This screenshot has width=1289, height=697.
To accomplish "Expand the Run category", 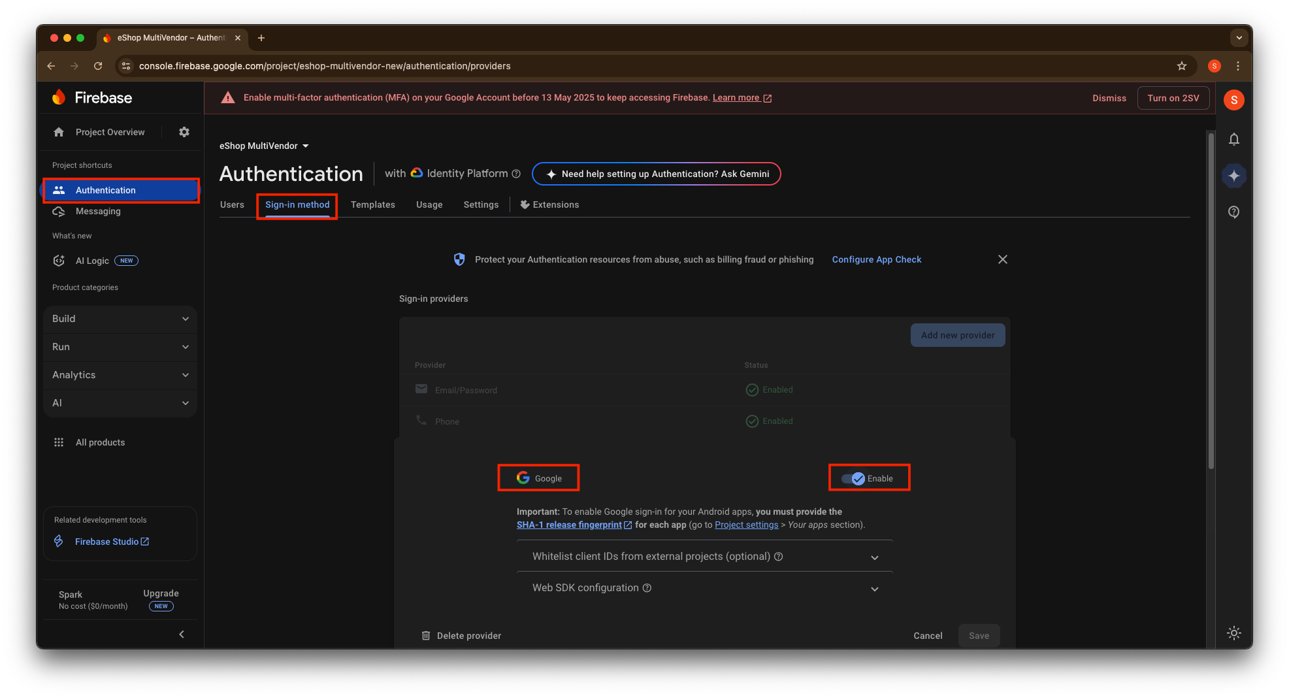I will tap(120, 347).
